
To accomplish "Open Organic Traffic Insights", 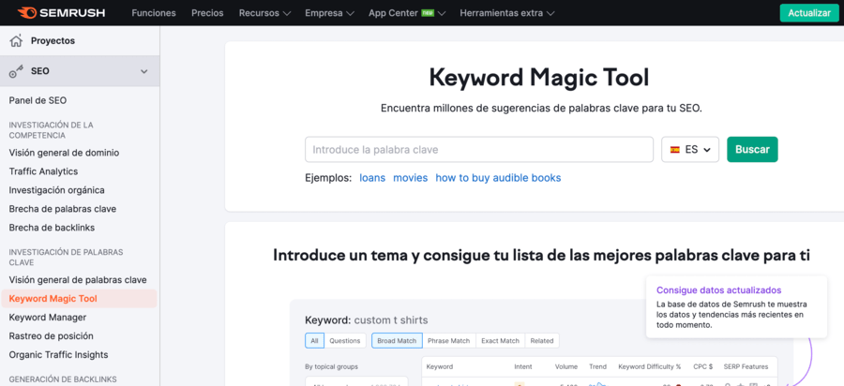I will pos(58,355).
